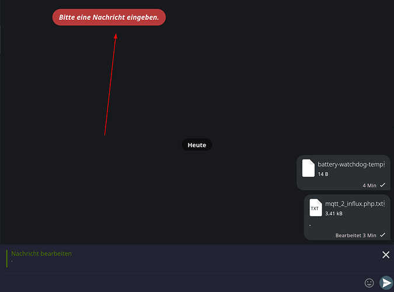Click the read checkmark beside 4 Min
This screenshot has height=292, width=394.
point(382,185)
